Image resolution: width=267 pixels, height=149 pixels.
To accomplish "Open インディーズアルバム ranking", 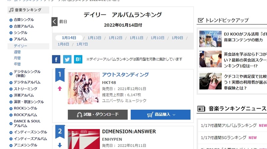I will tap(30, 139).
